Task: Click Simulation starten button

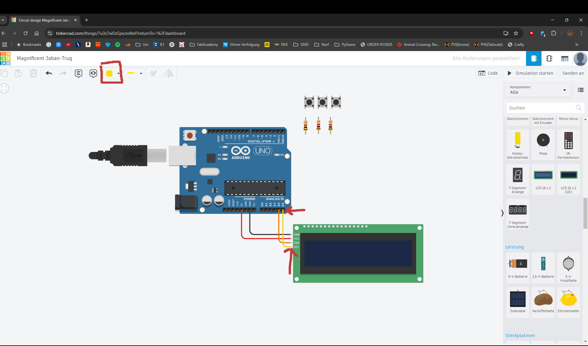Action: [530, 73]
